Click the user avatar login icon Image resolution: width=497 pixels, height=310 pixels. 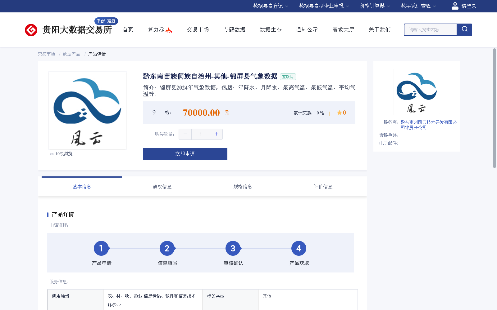pyautogui.click(x=455, y=6)
